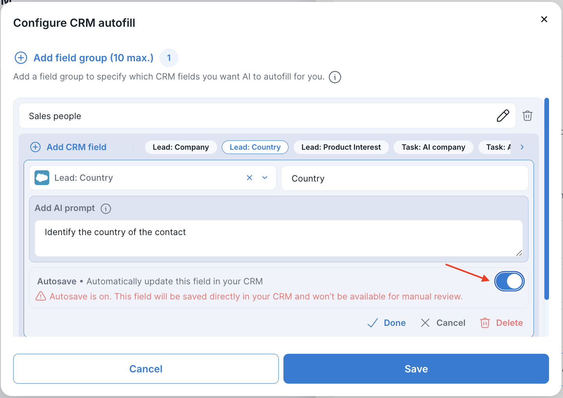This screenshot has height=398, width=563.
Task: Select the Lead: Company tab
Action: click(x=181, y=147)
